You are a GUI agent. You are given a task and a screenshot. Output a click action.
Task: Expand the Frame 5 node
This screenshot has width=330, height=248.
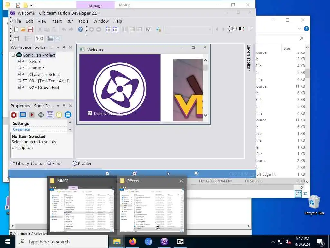[x=19, y=68]
